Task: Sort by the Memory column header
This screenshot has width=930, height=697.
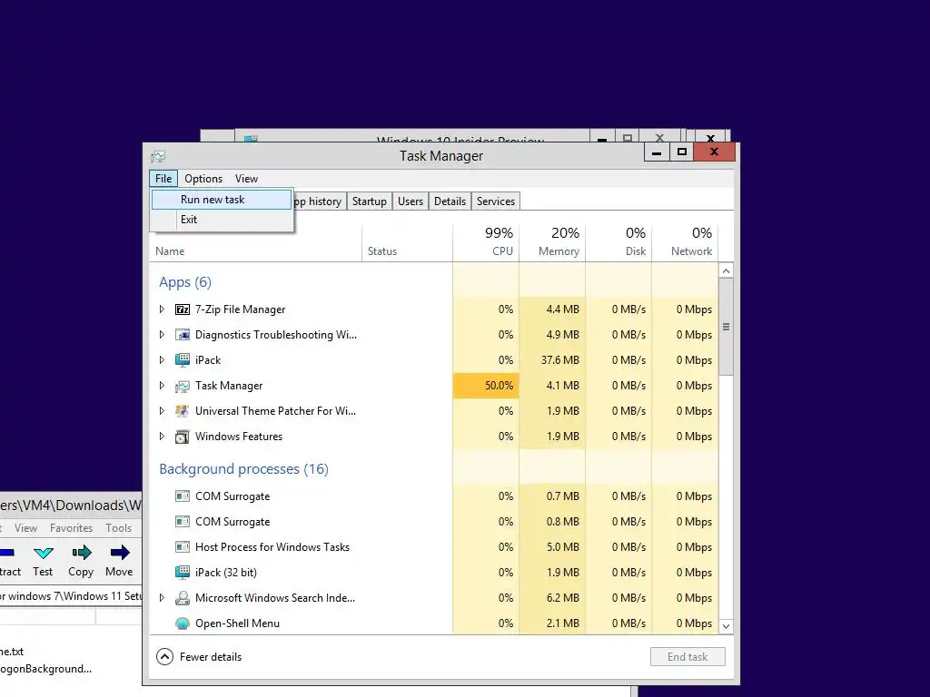Action: click(x=552, y=242)
